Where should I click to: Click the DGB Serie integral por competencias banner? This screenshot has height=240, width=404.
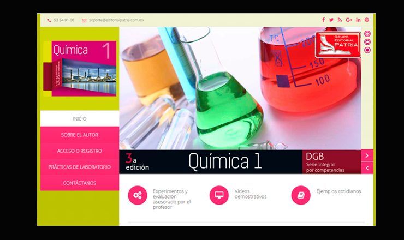[331, 162]
